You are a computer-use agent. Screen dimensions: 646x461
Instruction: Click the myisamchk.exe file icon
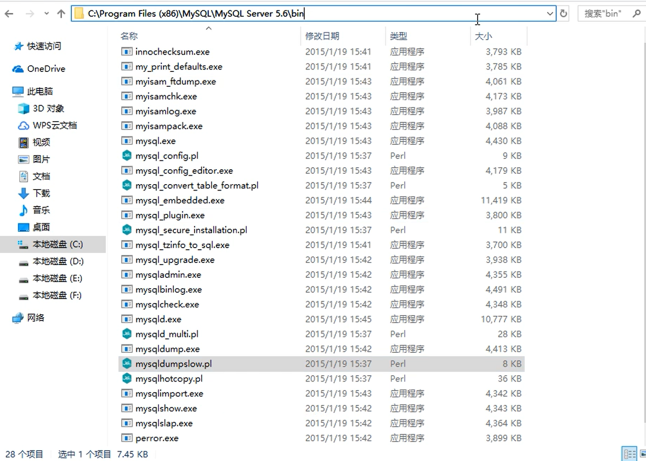point(127,96)
